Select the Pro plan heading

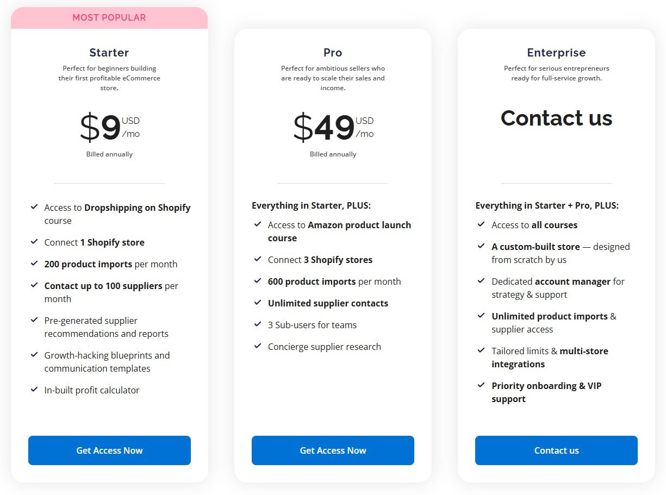(x=333, y=53)
